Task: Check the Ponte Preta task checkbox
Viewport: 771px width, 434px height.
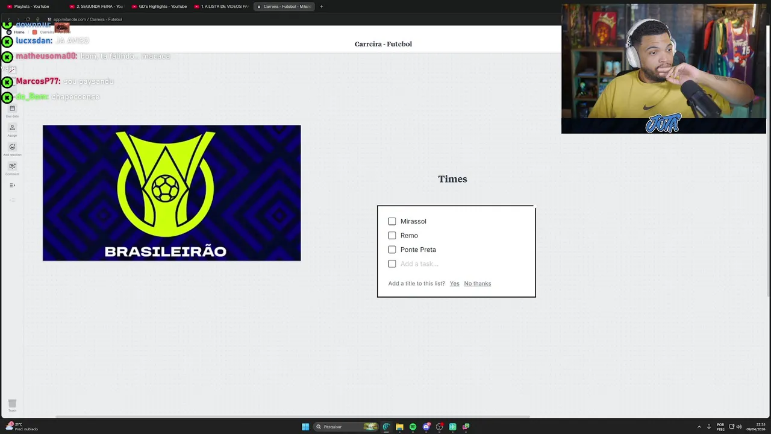Action: [392, 250]
